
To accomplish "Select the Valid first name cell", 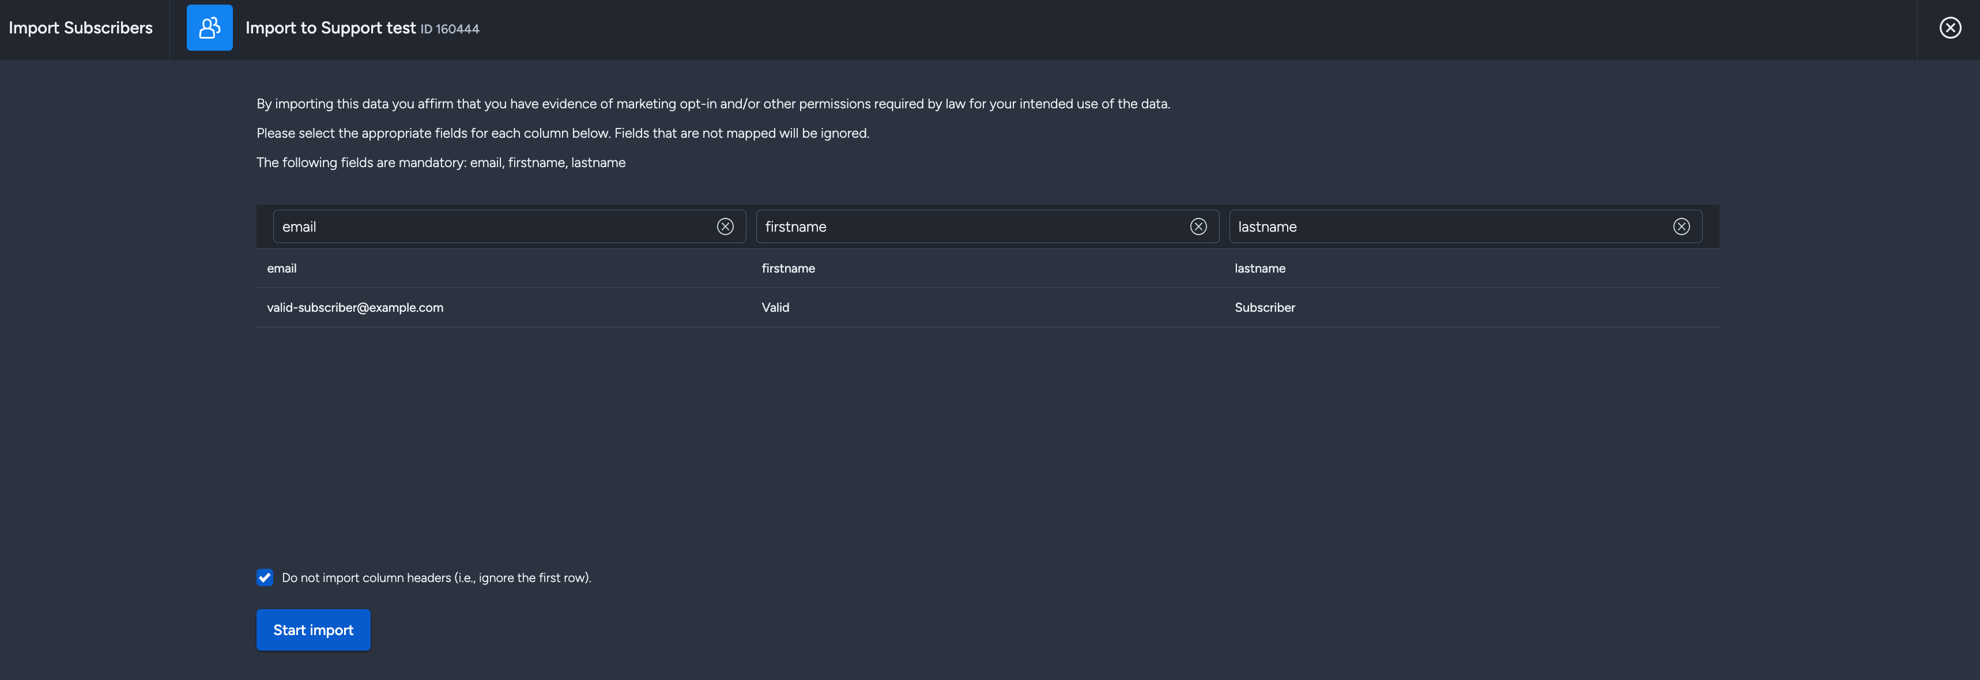I will (x=775, y=307).
